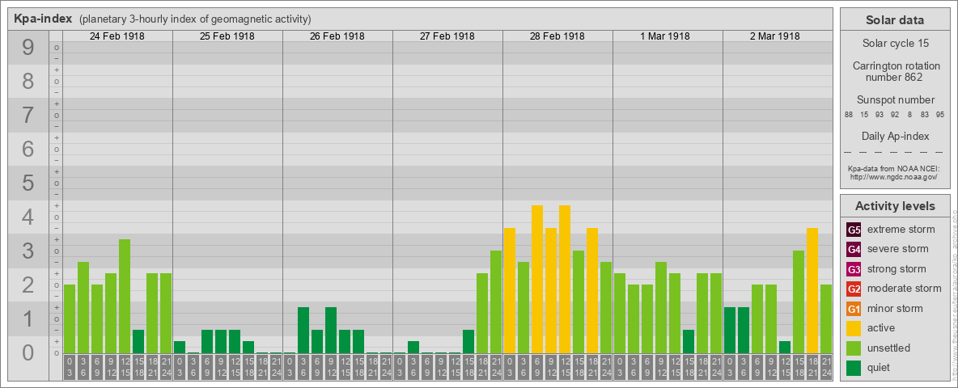958x388 pixels.
Task: Click the 28 Feb 6-9 yellow bar
Action: pyautogui.click(x=537, y=279)
